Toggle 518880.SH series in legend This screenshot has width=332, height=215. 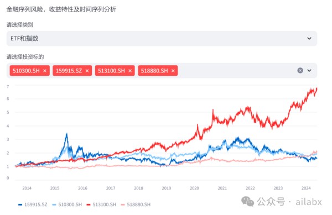(x=136, y=204)
